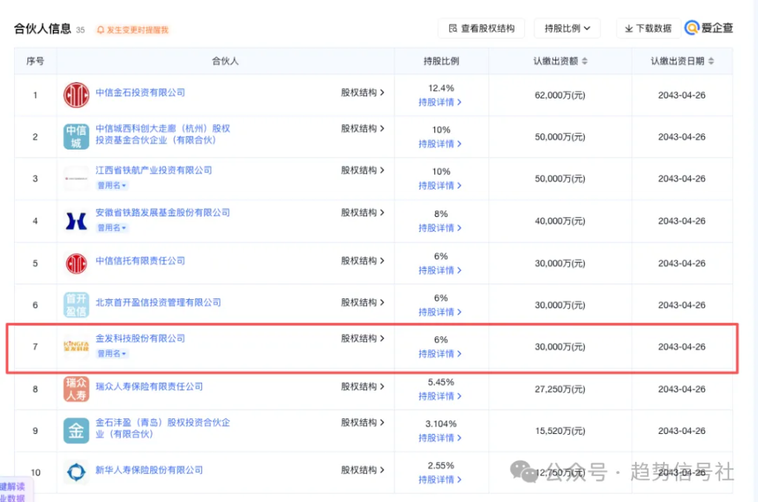
Task: View 持股详情 for the 12.4% holding
Action: point(440,102)
